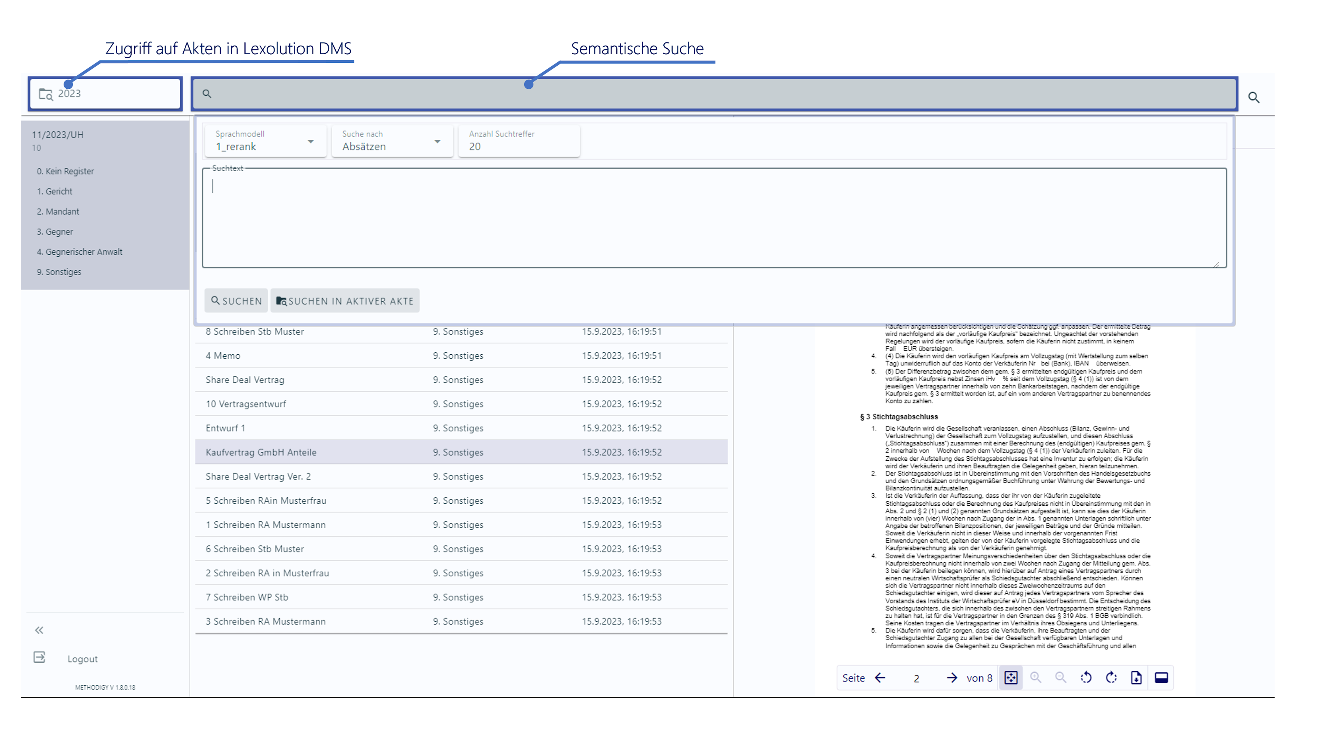Click the Anzahl Suchtreffer field
This screenshot has width=1326, height=746.
[x=519, y=141]
